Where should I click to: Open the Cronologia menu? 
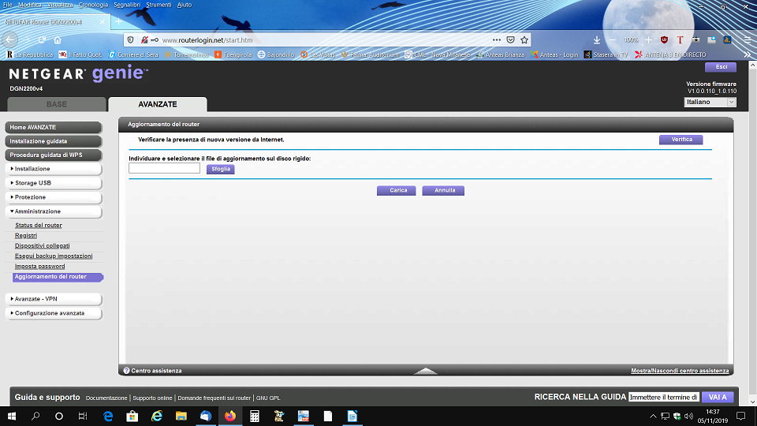coord(93,5)
